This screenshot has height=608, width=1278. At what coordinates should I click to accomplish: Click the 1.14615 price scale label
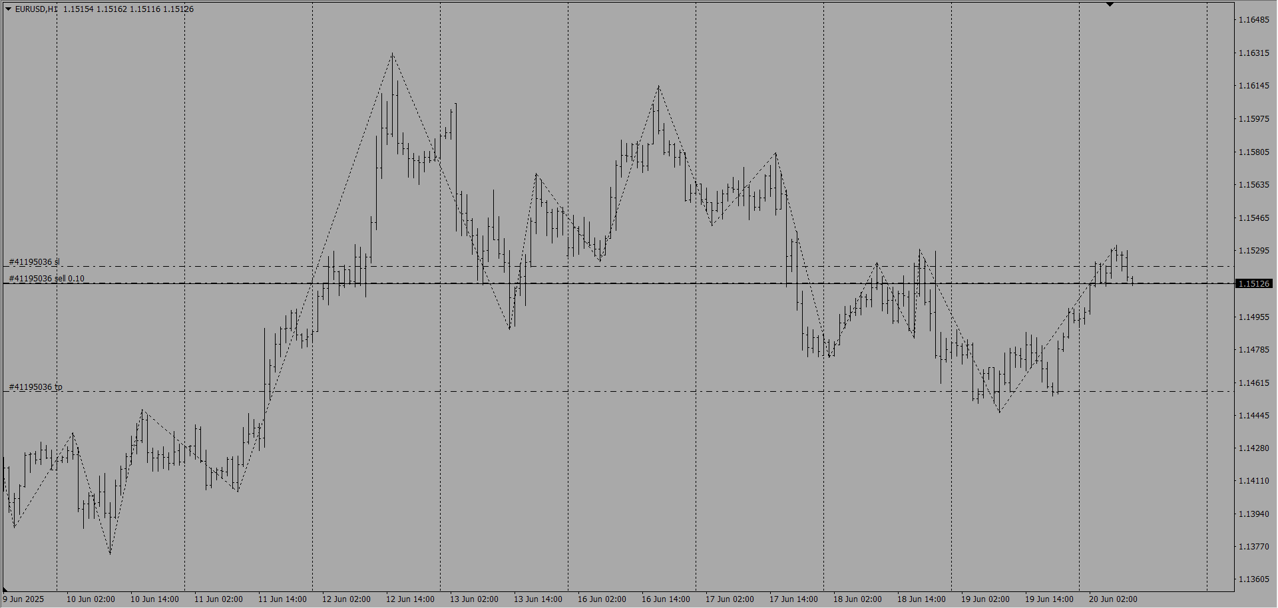(x=1253, y=383)
